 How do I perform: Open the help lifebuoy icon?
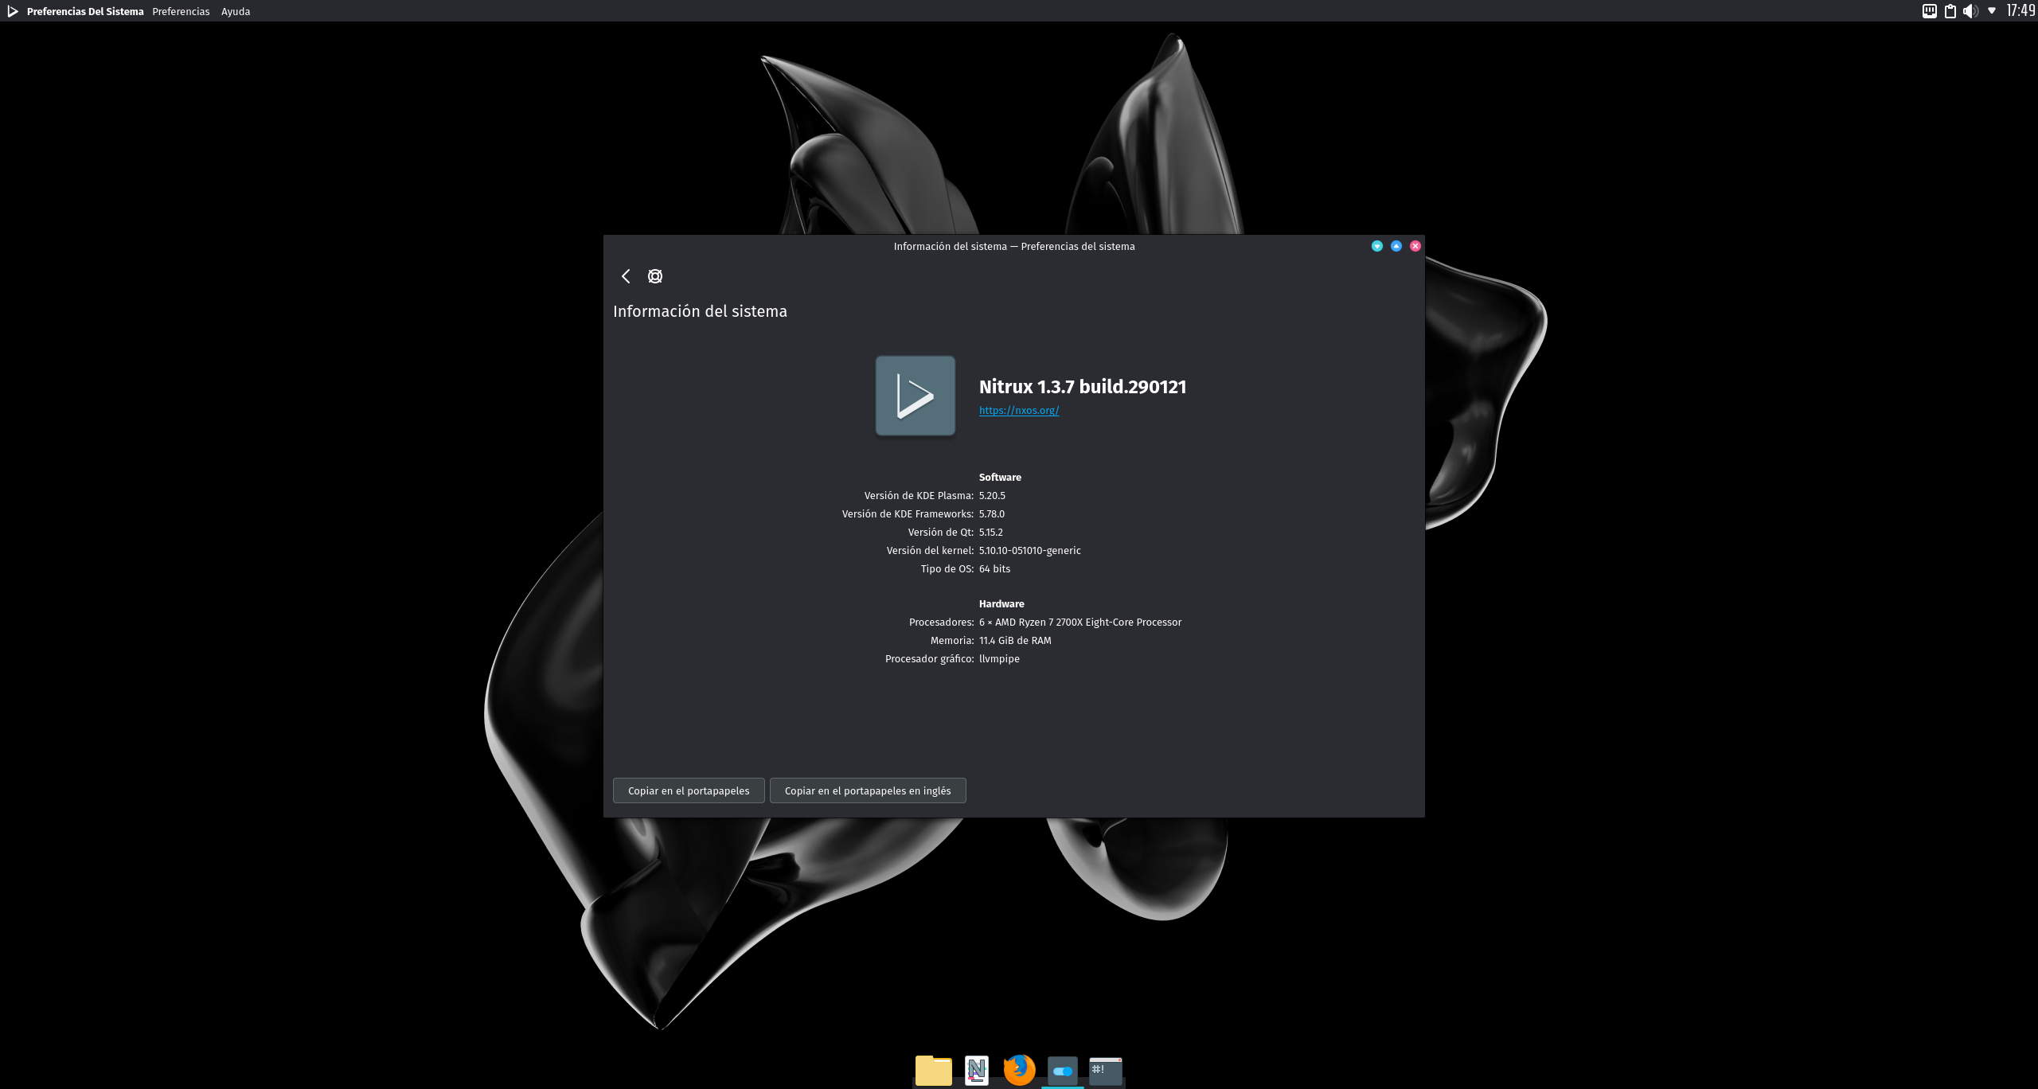point(655,276)
